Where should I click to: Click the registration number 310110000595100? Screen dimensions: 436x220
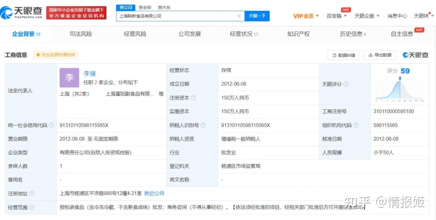pyautogui.click(x=394, y=111)
